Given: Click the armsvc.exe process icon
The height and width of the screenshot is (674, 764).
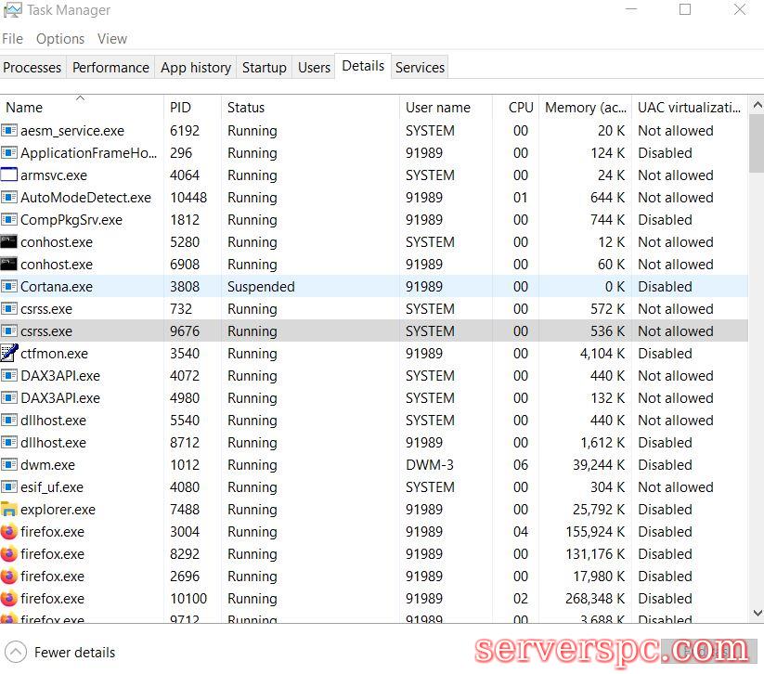Looking at the screenshot, I should click(9, 175).
